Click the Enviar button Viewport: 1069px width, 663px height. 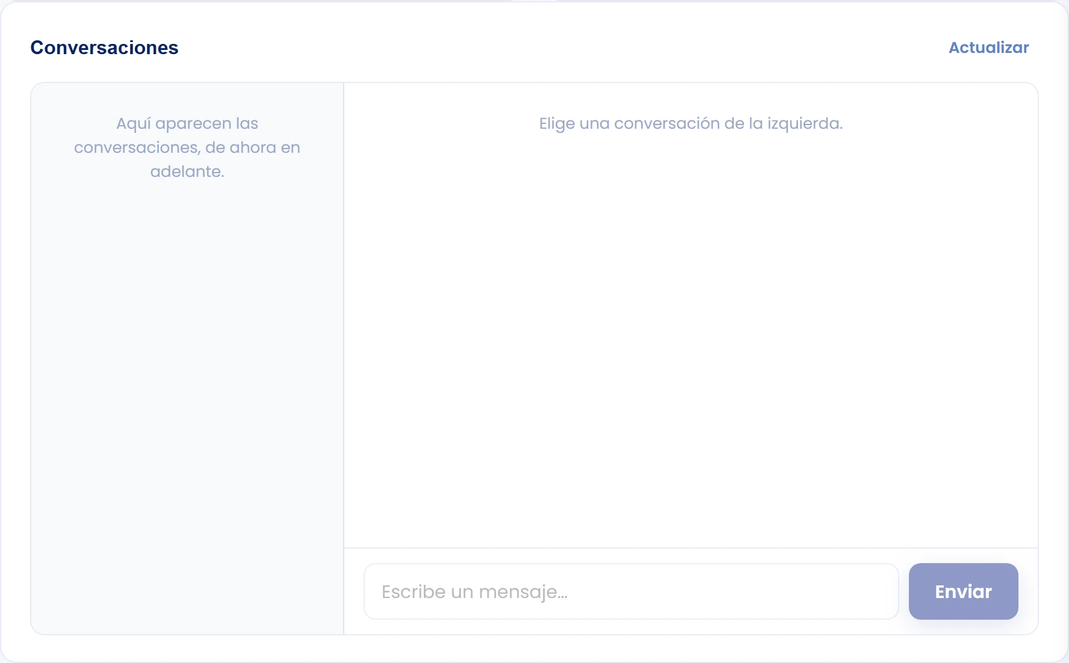click(x=963, y=591)
